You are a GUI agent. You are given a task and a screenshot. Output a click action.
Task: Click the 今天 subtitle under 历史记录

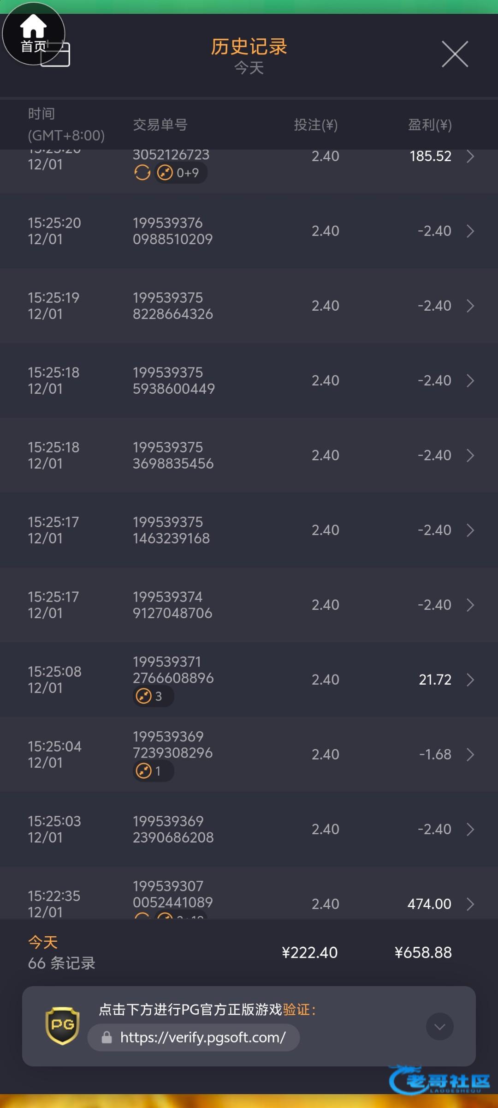[x=249, y=68]
